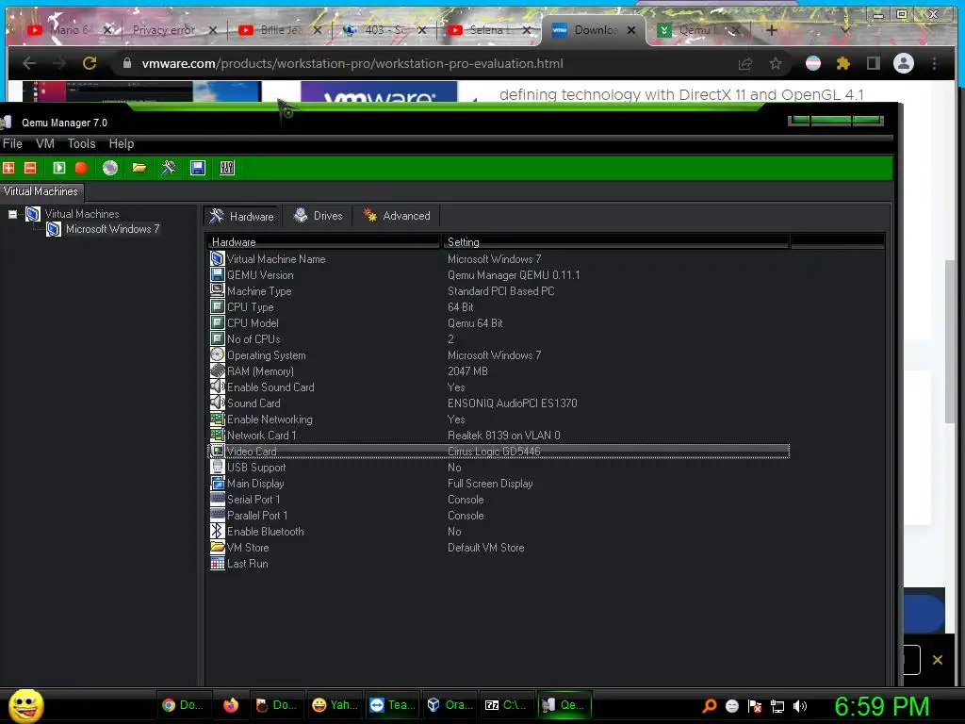Open the Firefox taskbar icon
The image size is (965, 724).
[x=231, y=705]
